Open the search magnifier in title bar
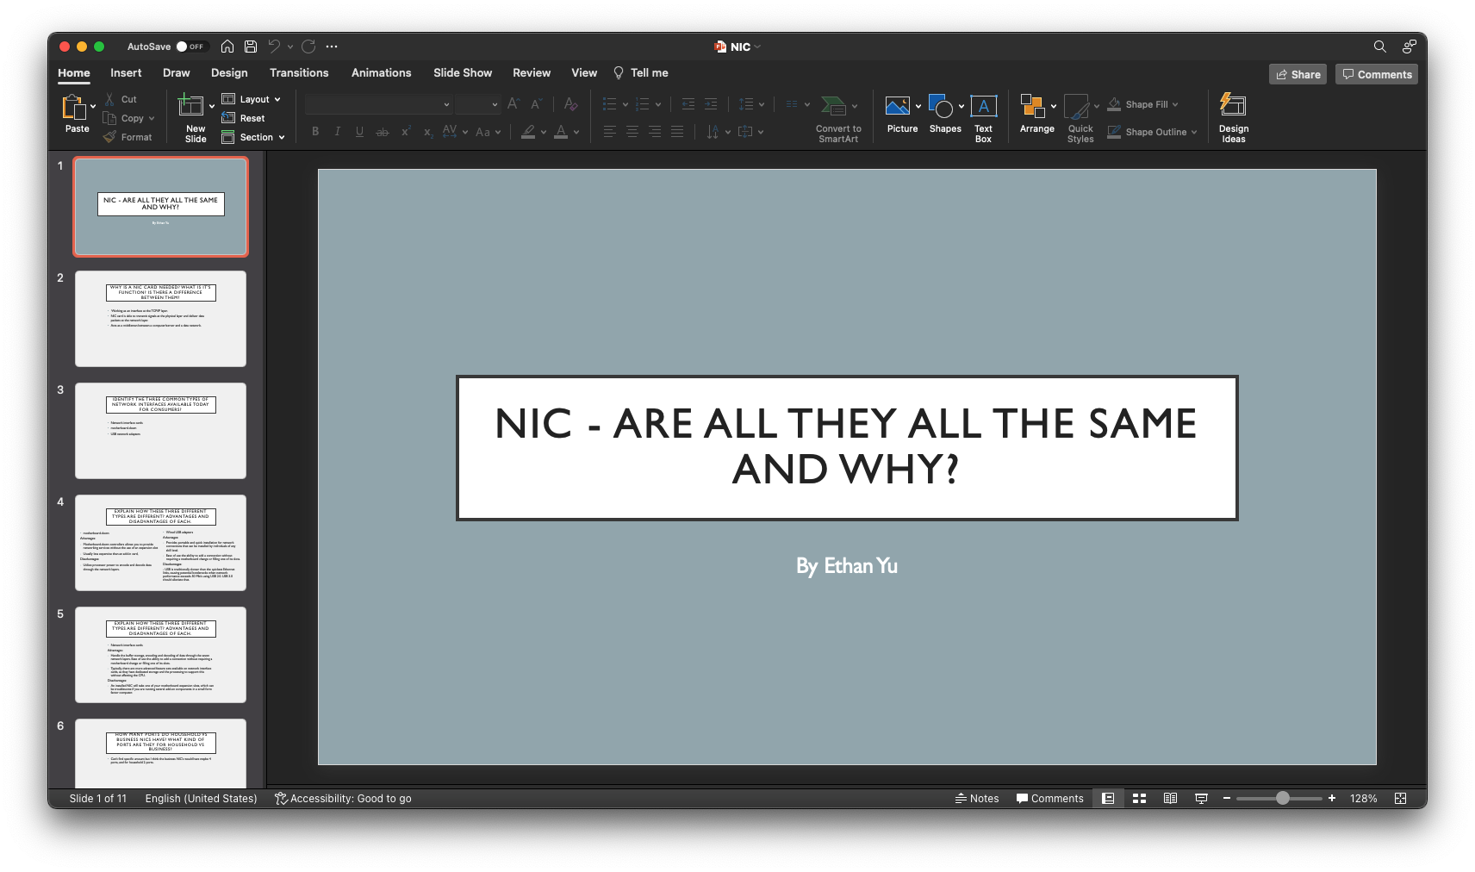Viewport: 1475px width, 872px height. (x=1379, y=47)
